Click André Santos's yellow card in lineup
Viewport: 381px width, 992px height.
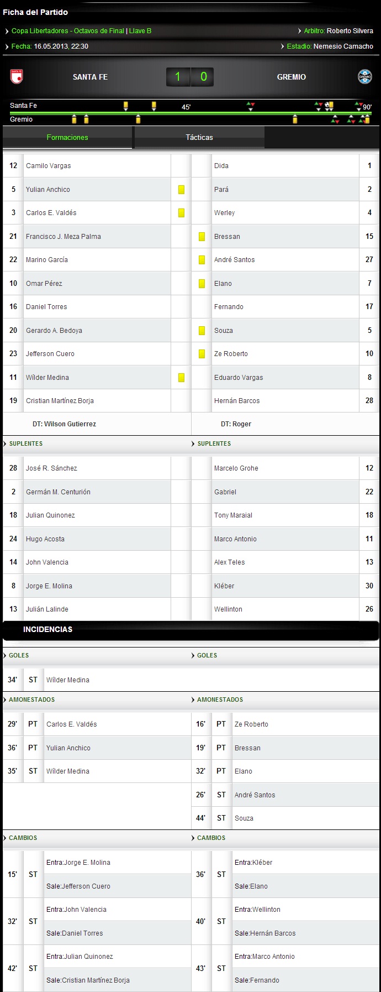(202, 260)
